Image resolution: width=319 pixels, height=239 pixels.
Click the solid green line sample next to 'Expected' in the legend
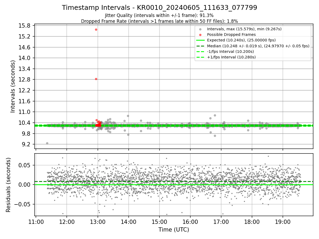click(x=200, y=40)
